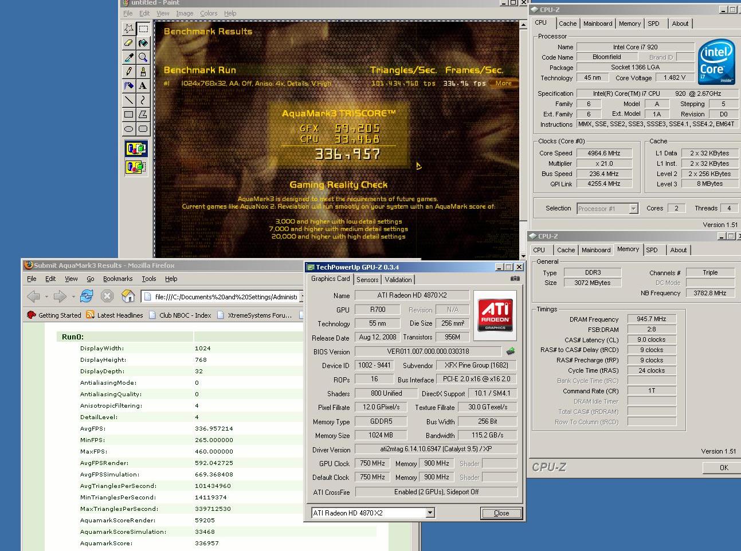Click Paint's vertical scrollbar down arrow
The height and width of the screenshot is (551, 741).
pyautogui.click(x=523, y=256)
